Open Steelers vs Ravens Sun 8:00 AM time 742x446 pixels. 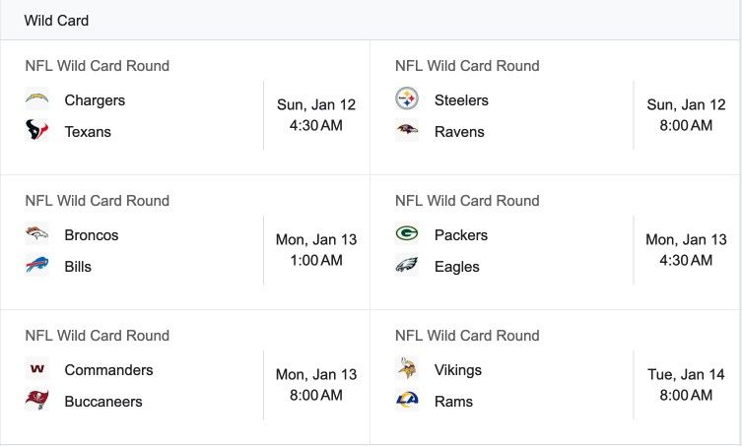click(x=686, y=115)
